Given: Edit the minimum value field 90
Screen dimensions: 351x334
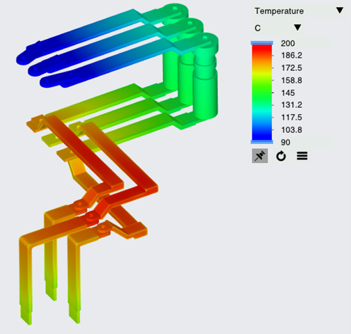Looking at the screenshot, I should (x=304, y=142).
